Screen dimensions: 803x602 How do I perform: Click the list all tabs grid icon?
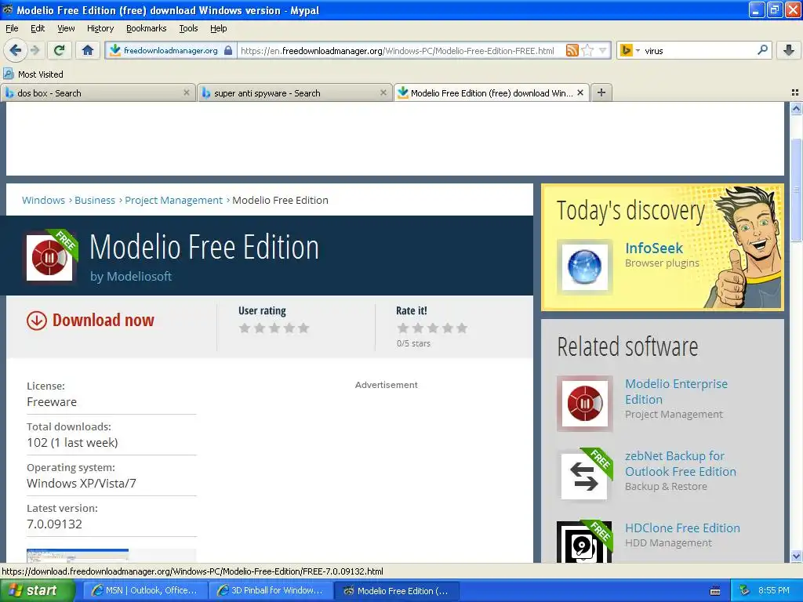click(x=795, y=92)
